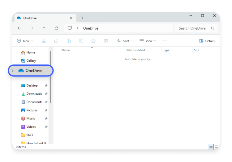Image resolution: width=232 pixels, height=162 pixels.
Task: Open a new tab with plus button
Action: click(x=82, y=18)
